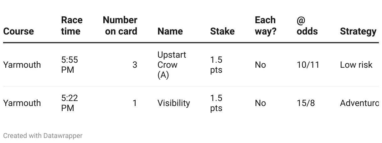Select the Visibility name cell

(173, 103)
